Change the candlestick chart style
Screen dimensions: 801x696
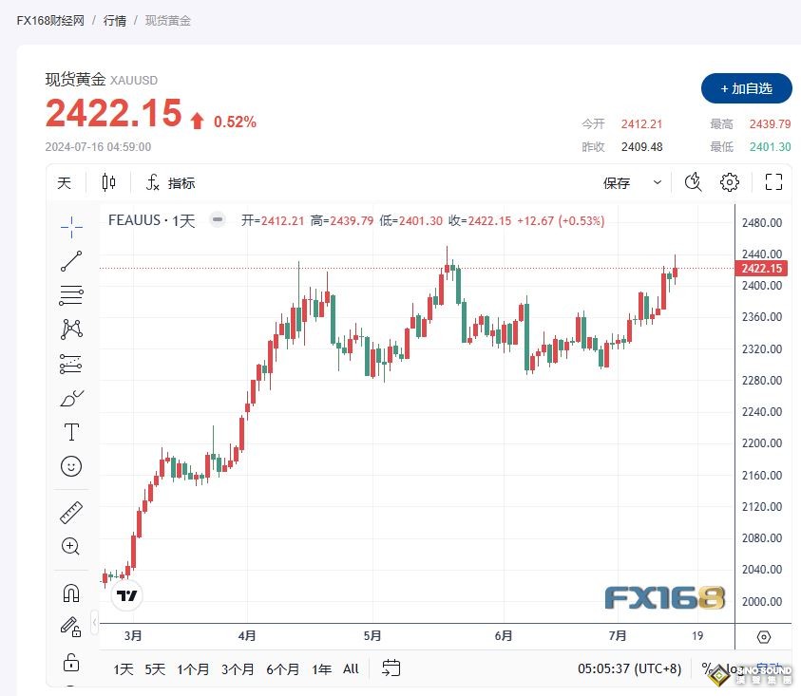pyautogui.click(x=108, y=182)
